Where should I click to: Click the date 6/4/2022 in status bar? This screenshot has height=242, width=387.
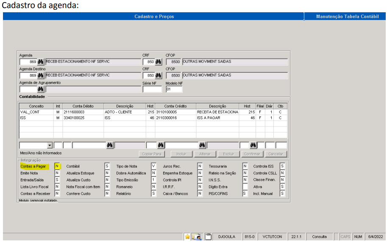[x=375, y=236]
